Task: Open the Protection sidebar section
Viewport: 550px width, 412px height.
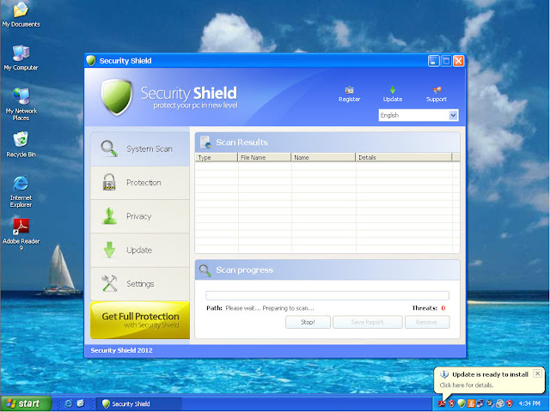Action: [140, 183]
